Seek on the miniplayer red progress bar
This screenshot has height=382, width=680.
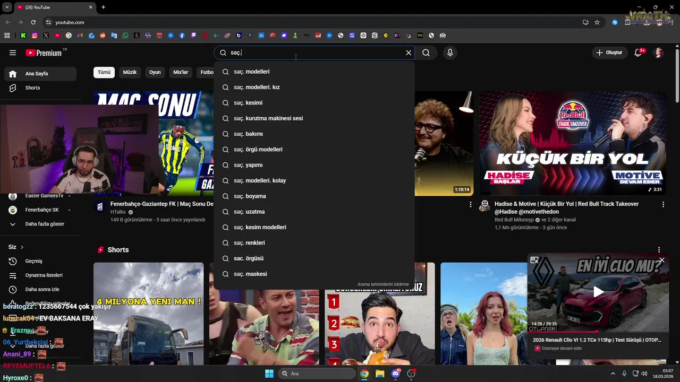[x=598, y=332]
